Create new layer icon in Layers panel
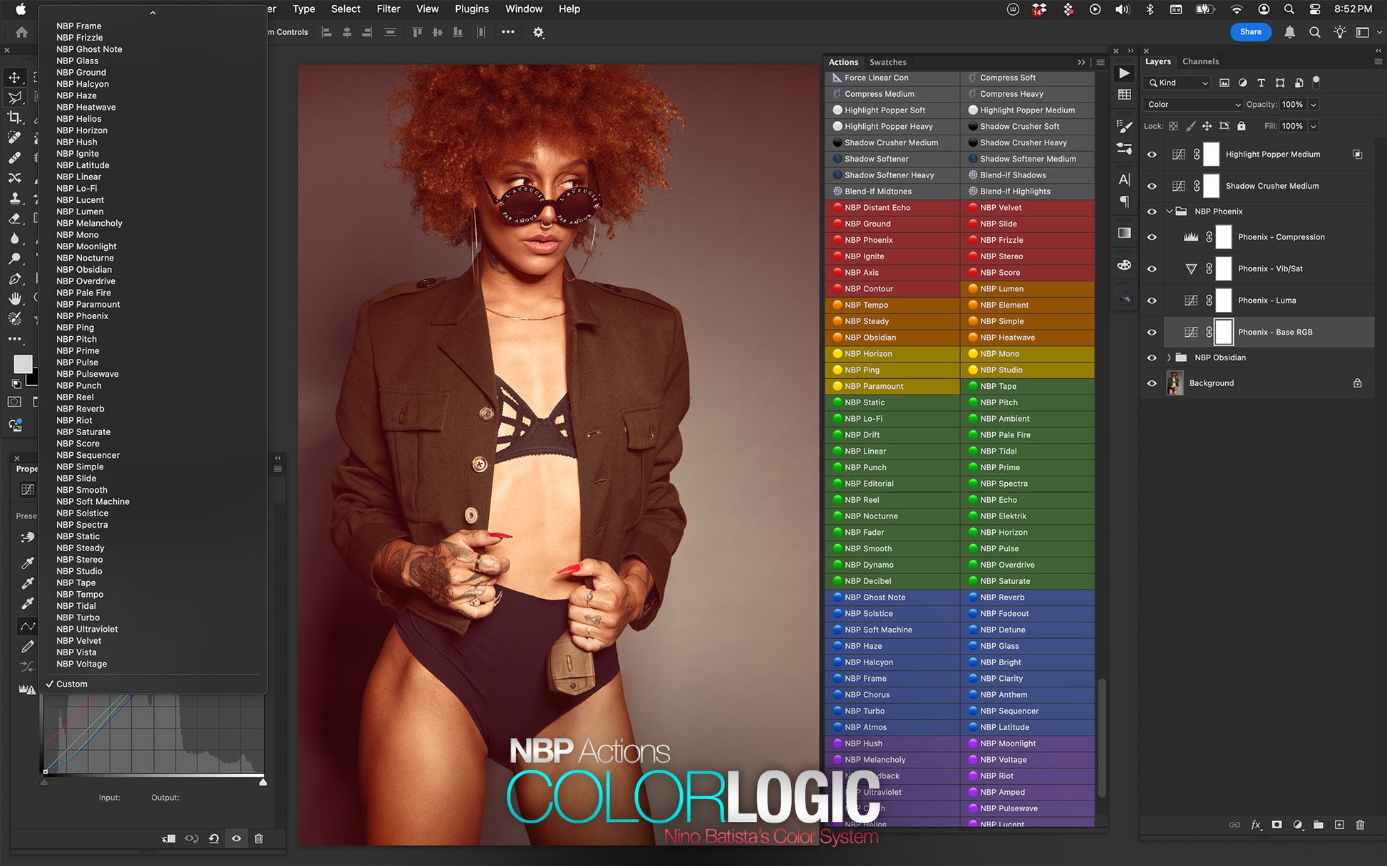Viewport: 1387px width, 866px height. tap(1339, 825)
